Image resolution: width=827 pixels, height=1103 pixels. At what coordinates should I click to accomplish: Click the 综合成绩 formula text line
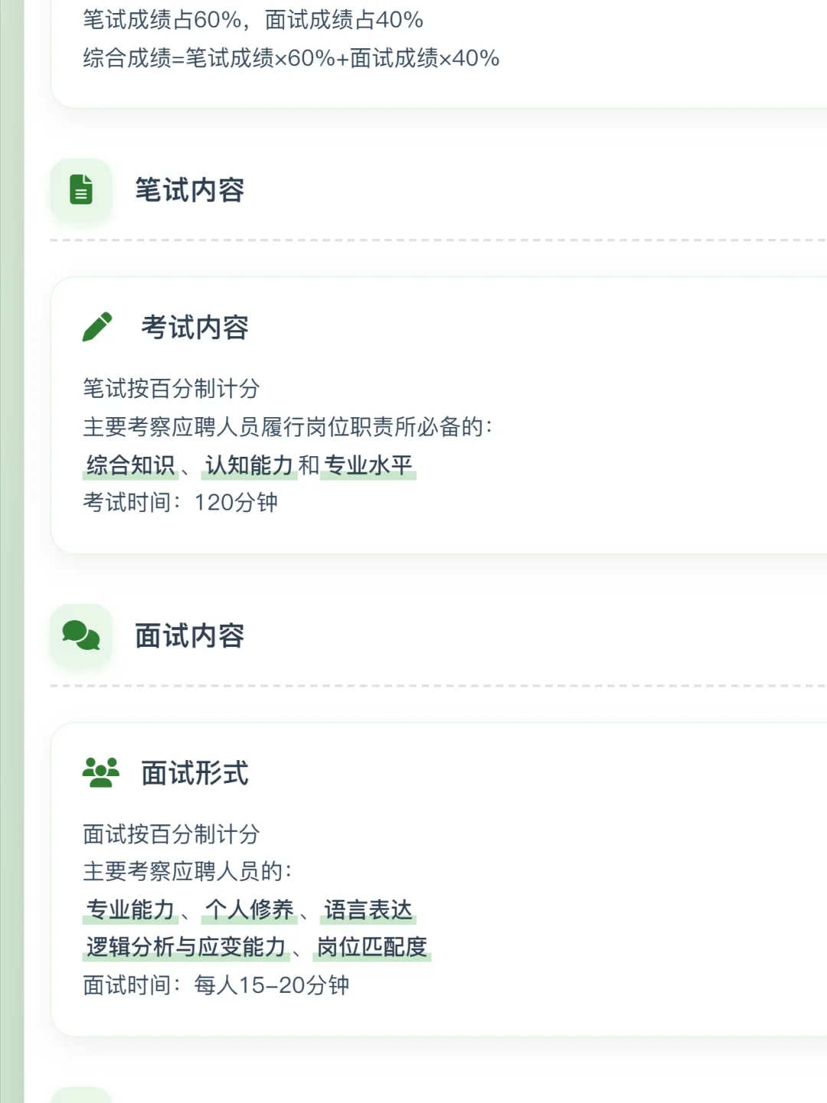(x=291, y=58)
